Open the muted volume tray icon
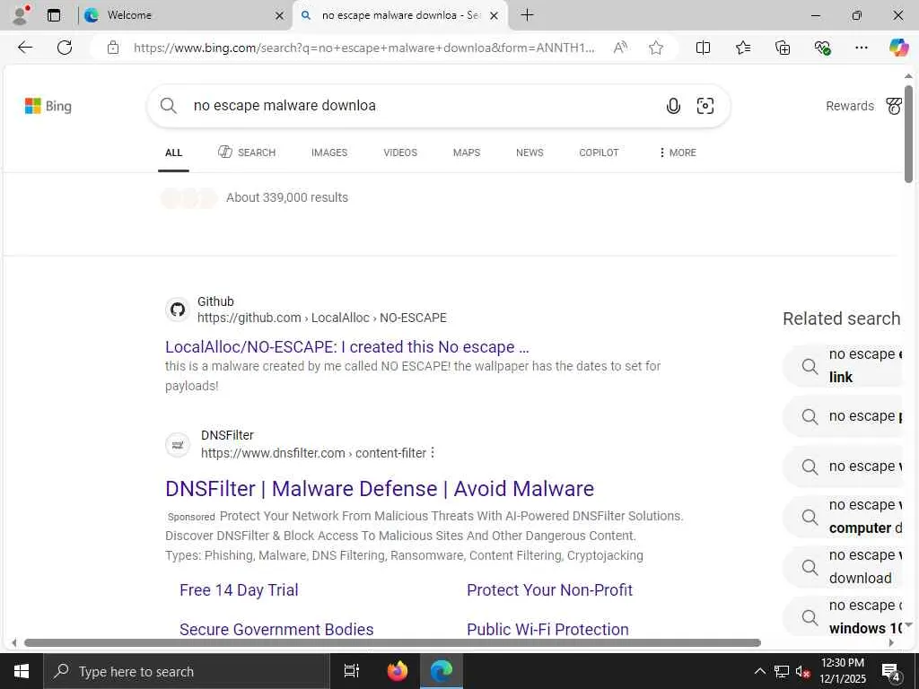The image size is (919, 689). click(802, 671)
